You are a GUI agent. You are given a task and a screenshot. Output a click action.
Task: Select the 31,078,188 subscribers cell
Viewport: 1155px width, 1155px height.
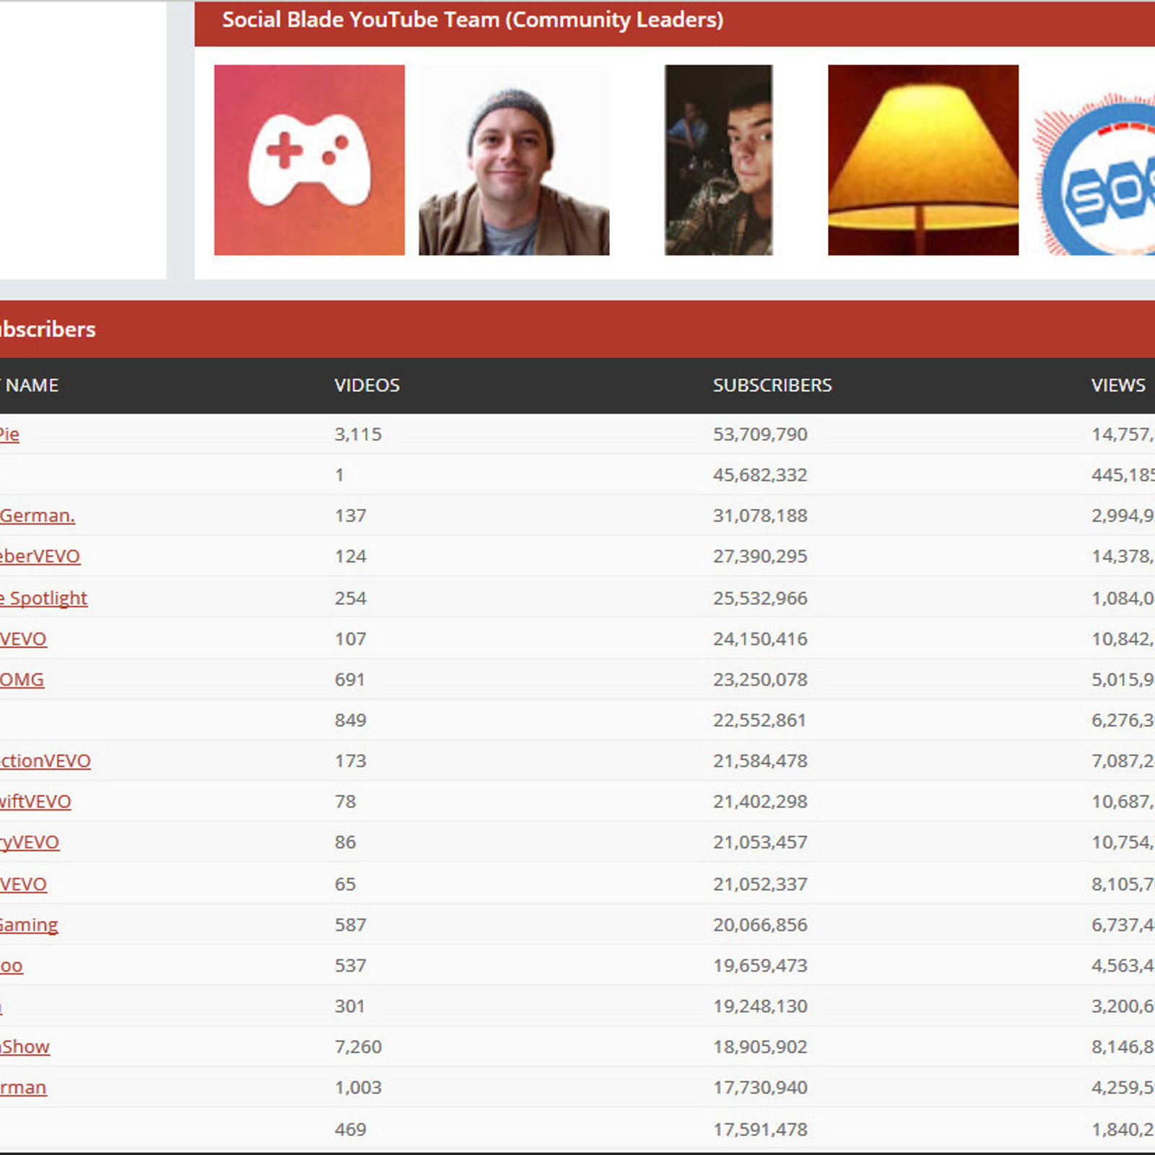click(760, 515)
